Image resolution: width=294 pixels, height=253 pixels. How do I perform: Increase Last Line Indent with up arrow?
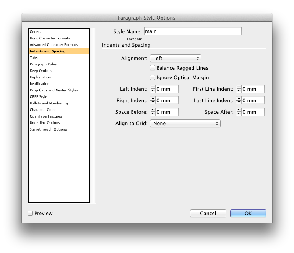point(239,98)
